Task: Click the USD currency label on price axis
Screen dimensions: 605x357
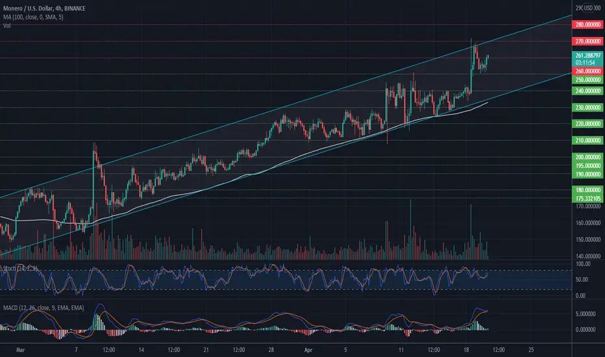Action: [x=588, y=8]
